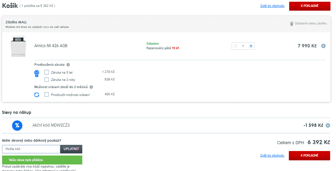Focus the Vložte kód input field
The image size is (336, 171).
[31, 149]
